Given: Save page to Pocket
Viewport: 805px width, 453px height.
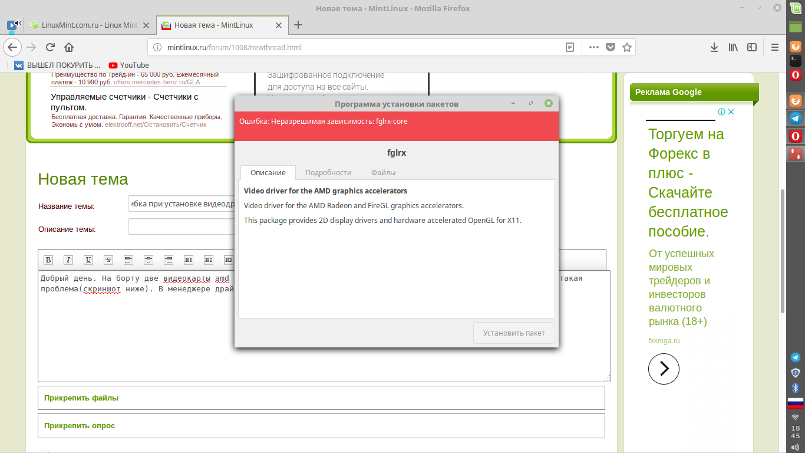Looking at the screenshot, I should tap(611, 47).
